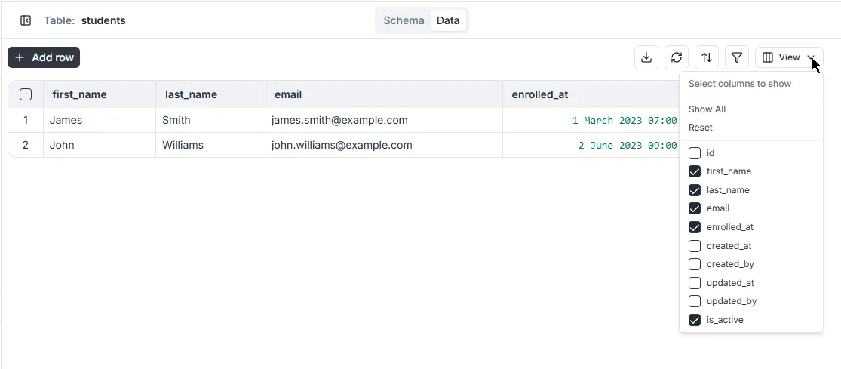The width and height of the screenshot is (841, 369).
Task: Uncheck the is_active column checkbox
Action: pos(695,320)
